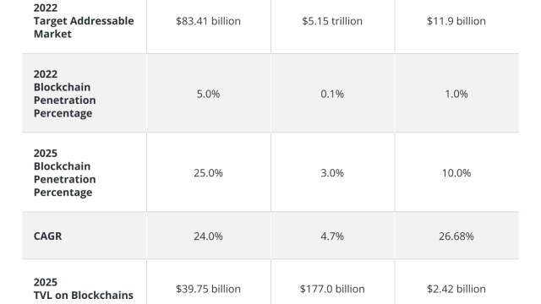Click the 2022 Blockchain Penetration Percentage header

(65, 94)
